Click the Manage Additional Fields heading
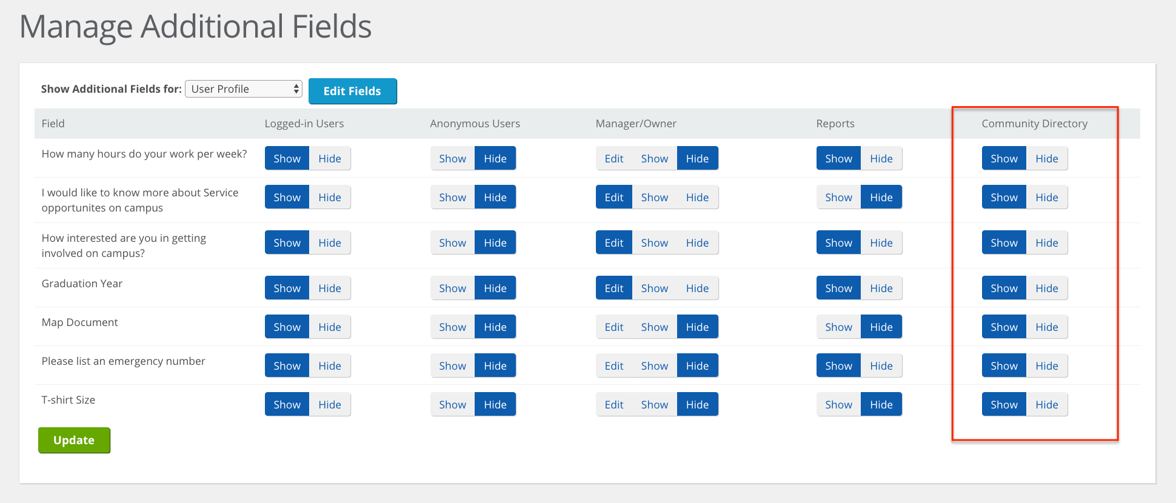1176x503 pixels. point(196,27)
